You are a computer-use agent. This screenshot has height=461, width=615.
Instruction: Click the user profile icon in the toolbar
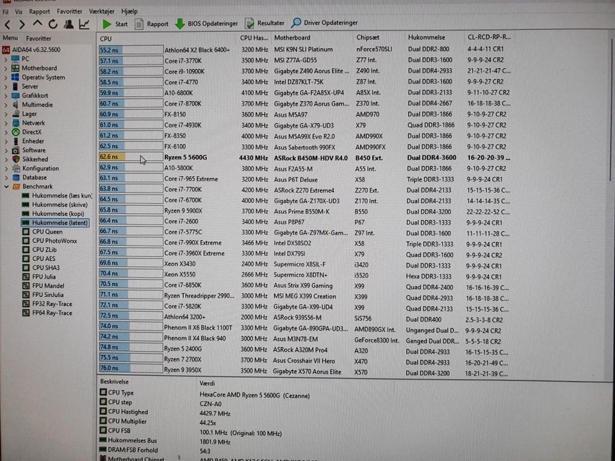click(69, 24)
